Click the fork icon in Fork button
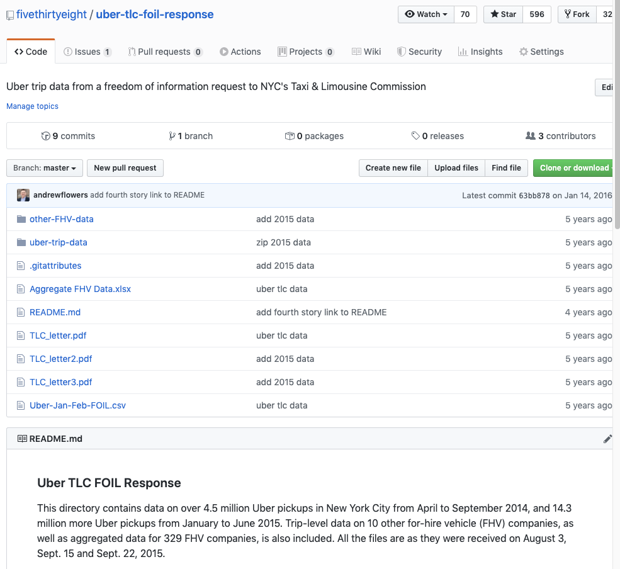This screenshot has width=620, height=569. pos(568,14)
